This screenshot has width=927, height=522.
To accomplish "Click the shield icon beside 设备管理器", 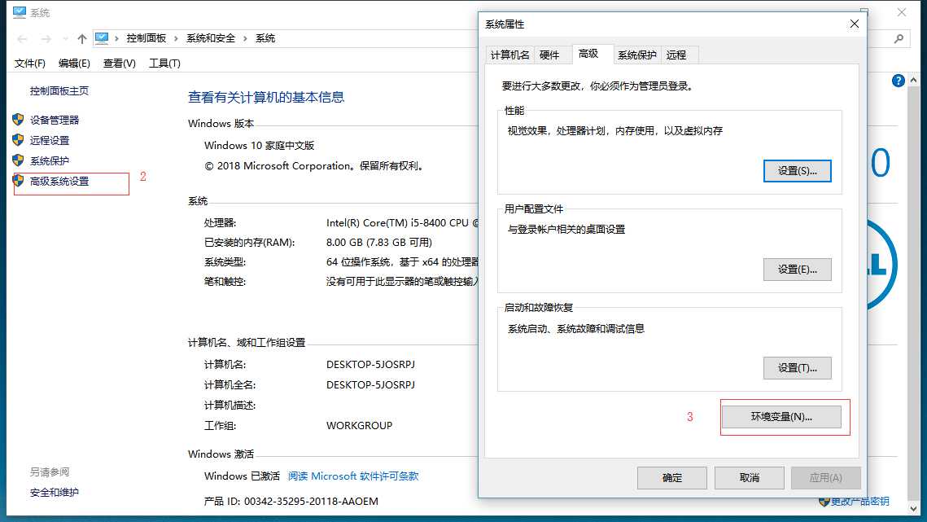I will (x=19, y=120).
